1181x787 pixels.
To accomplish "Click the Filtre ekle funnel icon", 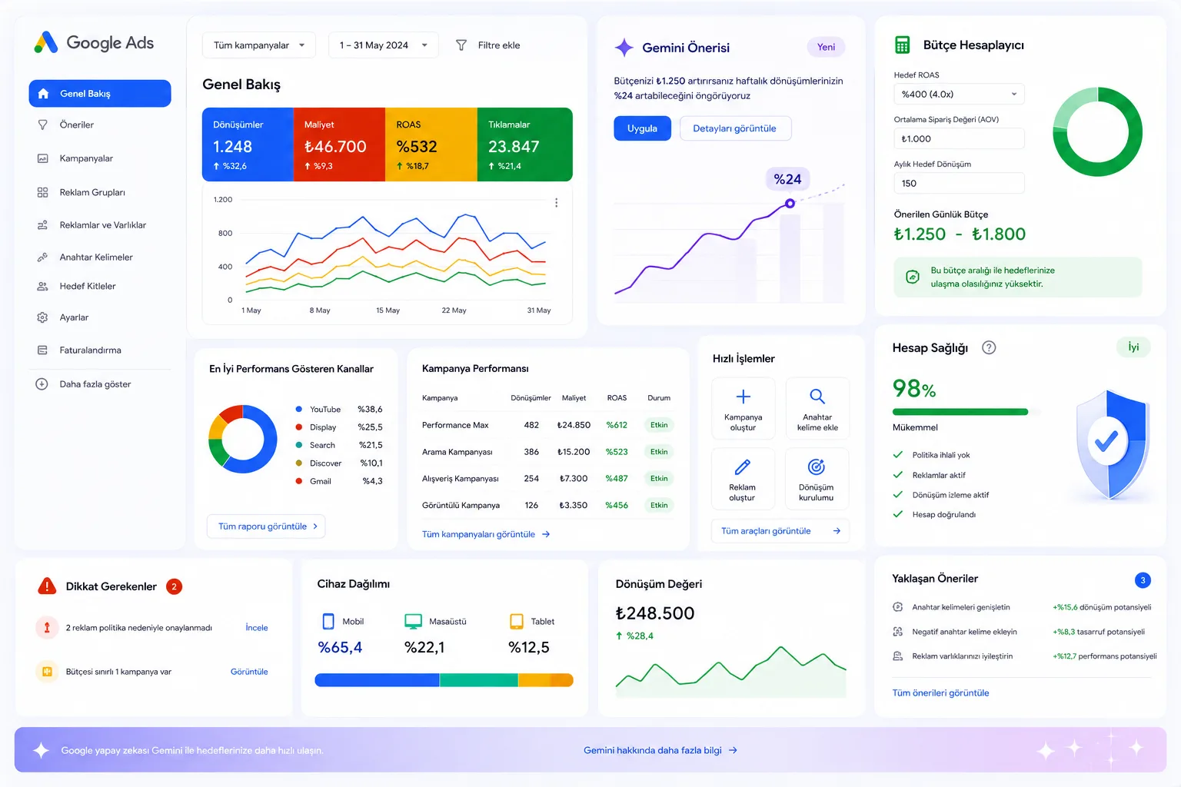I will (x=461, y=45).
